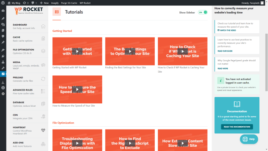The height and width of the screenshot is (151, 268).
Task: Open the Plugins admin menu icon
Action: (3, 56)
